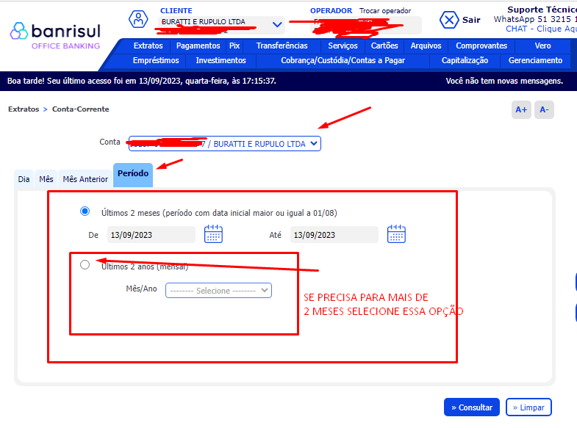Click the Sair exit icon
Image resolution: width=577 pixels, height=428 pixels.
click(449, 20)
